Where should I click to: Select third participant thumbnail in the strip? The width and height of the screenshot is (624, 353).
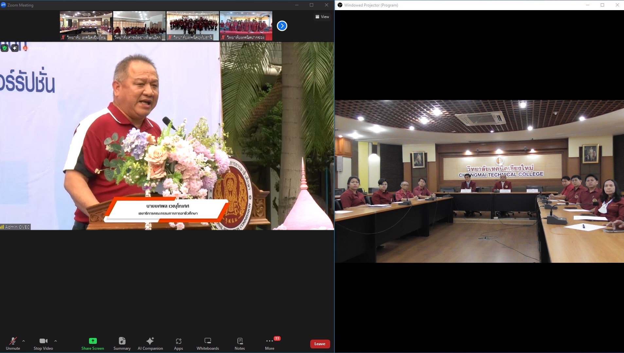[193, 26]
